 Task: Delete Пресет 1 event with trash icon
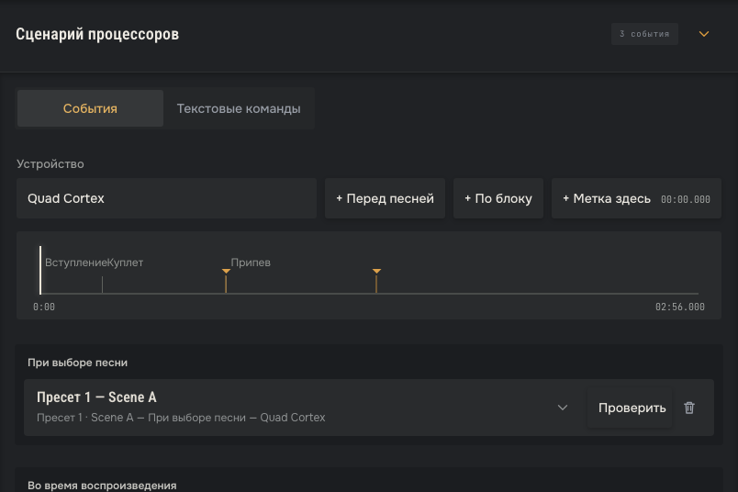[x=689, y=408]
